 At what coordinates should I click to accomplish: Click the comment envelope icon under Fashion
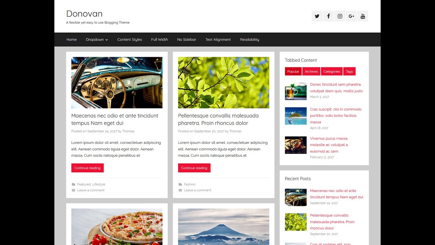tap(180, 190)
